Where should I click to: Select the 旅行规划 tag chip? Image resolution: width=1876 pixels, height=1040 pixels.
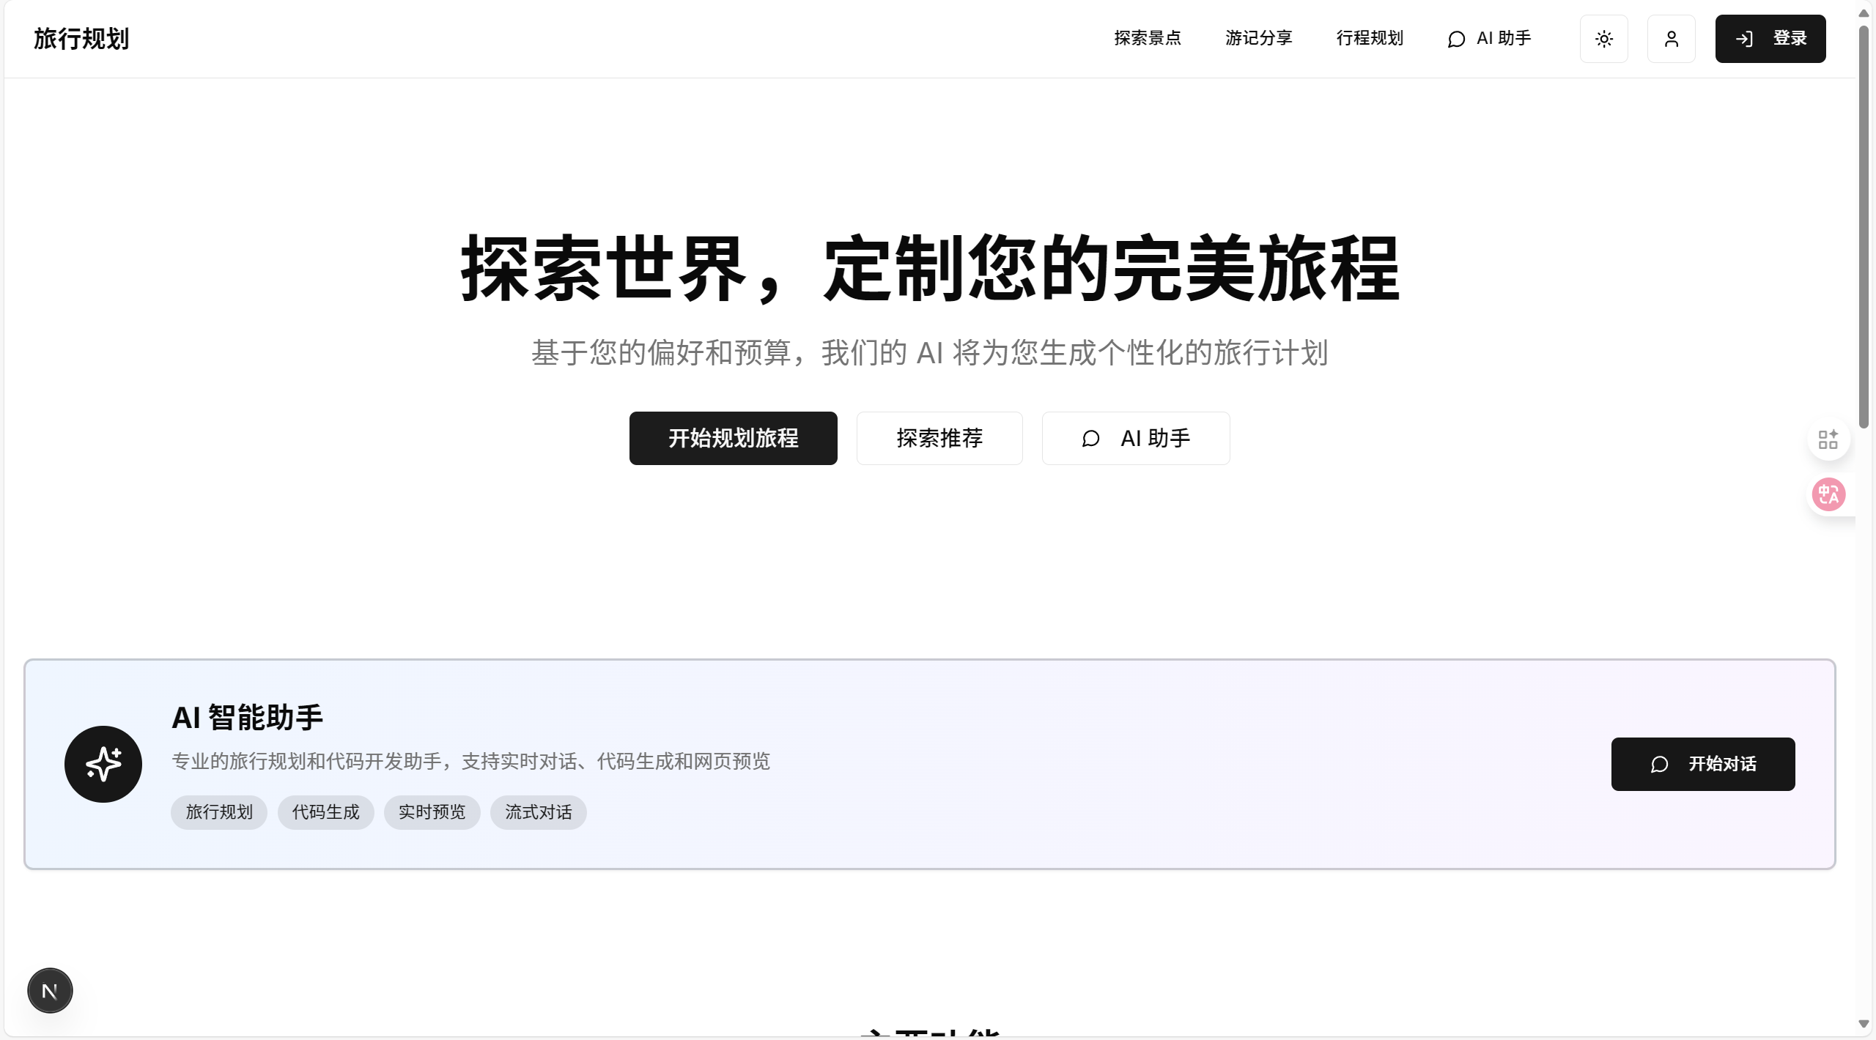219,812
